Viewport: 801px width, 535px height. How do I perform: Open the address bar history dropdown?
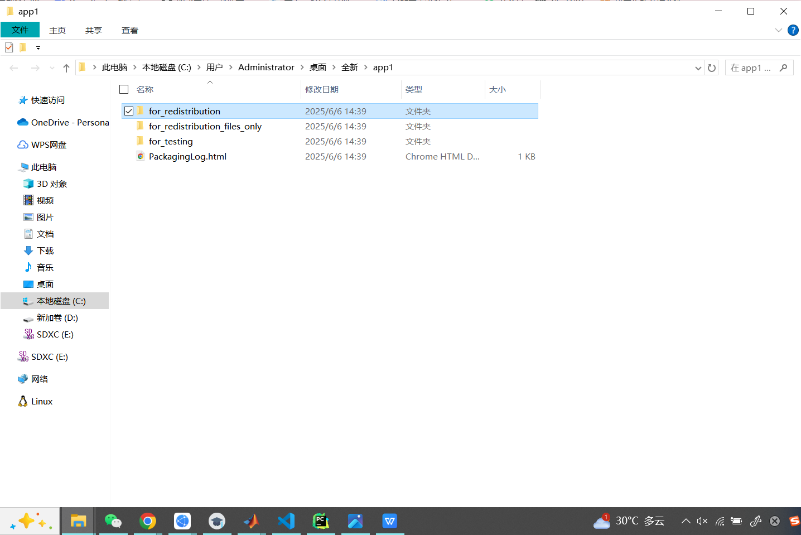click(x=697, y=67)
